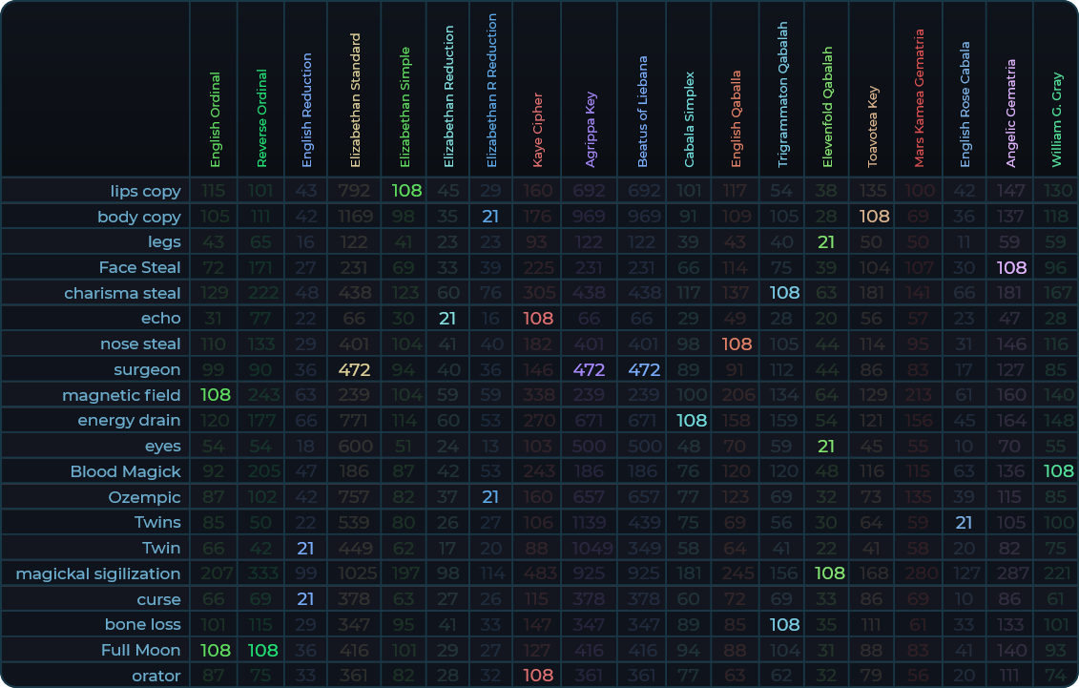Image resolution: width=1079 pixels, height=688 pixels.
Task: Select the 'surgeon' row label
Action: [x=147, y=369]
